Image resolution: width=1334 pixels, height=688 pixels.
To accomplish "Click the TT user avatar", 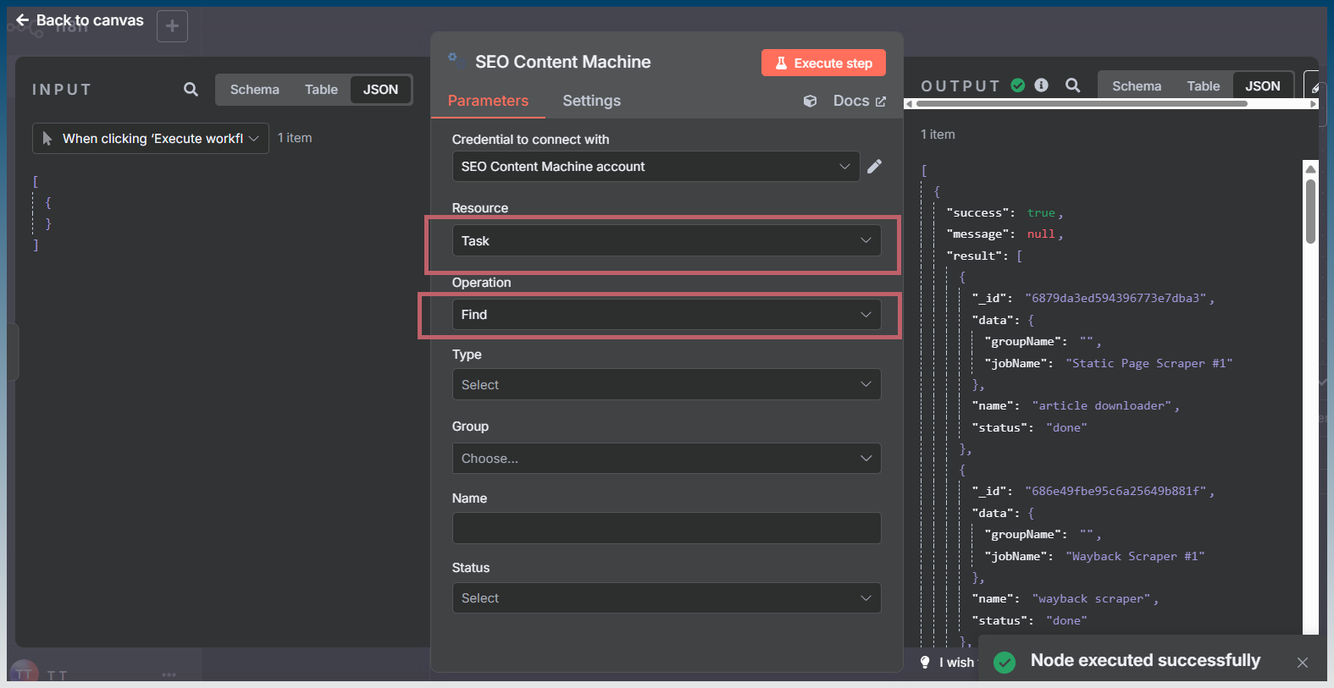I will coord(25,674).
